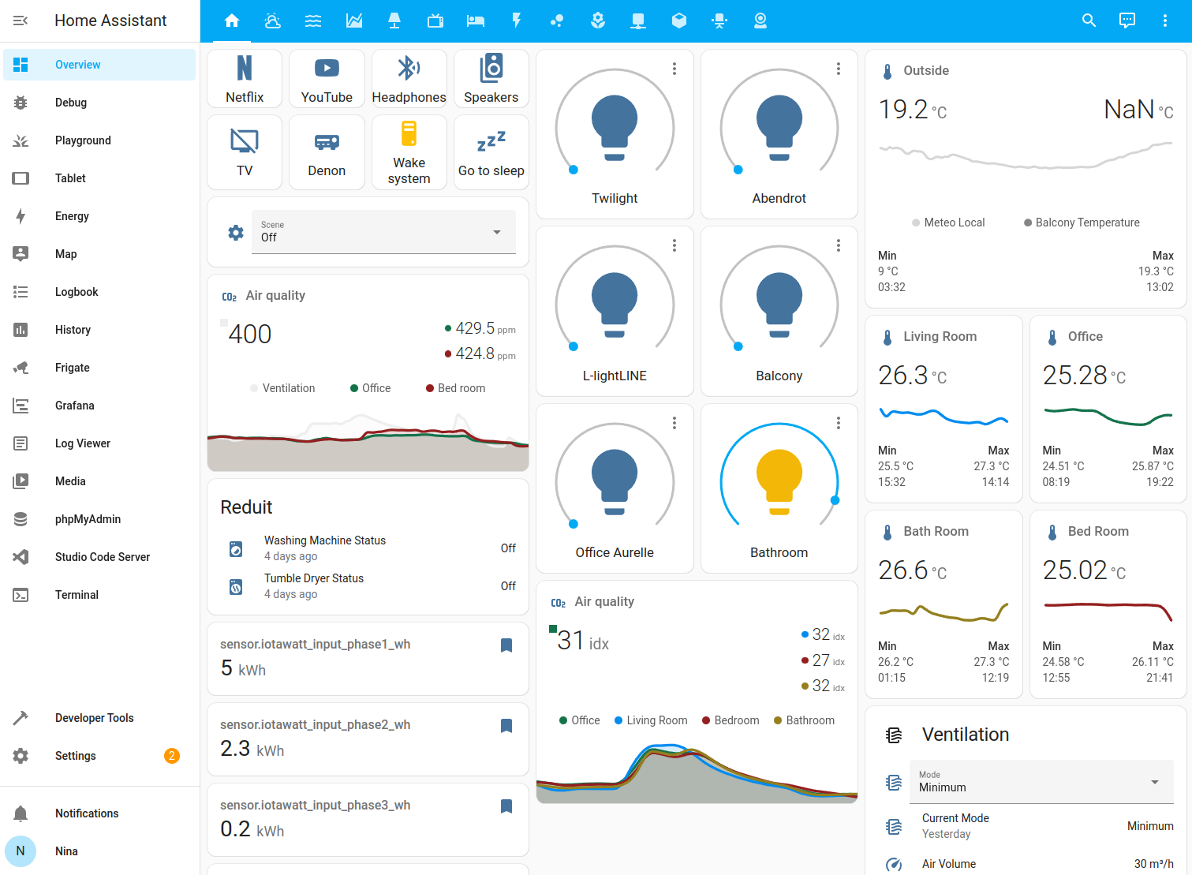Screen dimensions: 1192x875
Task: Click the bedroom dashboard icon in top bar
Action: tap(475, 21)
